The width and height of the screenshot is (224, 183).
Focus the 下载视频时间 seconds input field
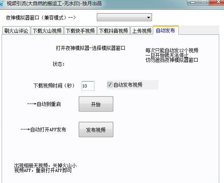[88, 86]
